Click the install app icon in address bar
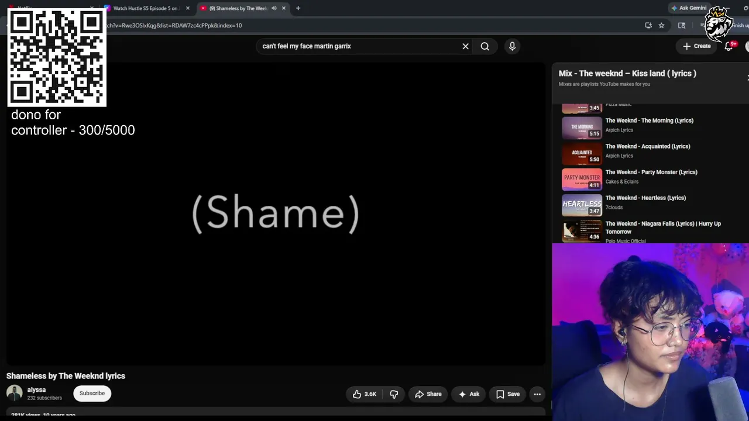Image resolution: width=749 pixels, height=421 pixels. [648, 25]
